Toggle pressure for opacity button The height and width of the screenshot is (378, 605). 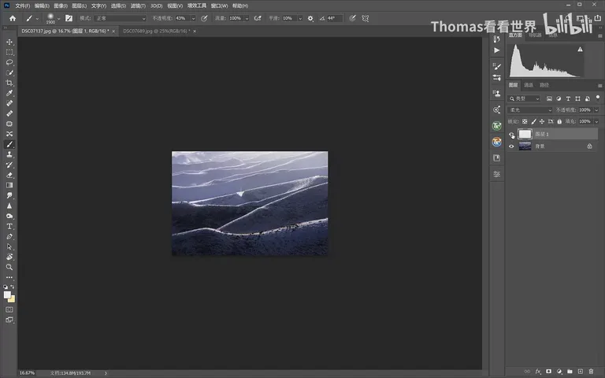click(204, 18)
